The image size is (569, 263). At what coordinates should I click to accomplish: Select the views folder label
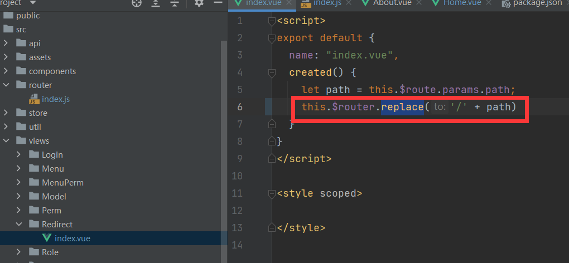[x=39, y=141]
